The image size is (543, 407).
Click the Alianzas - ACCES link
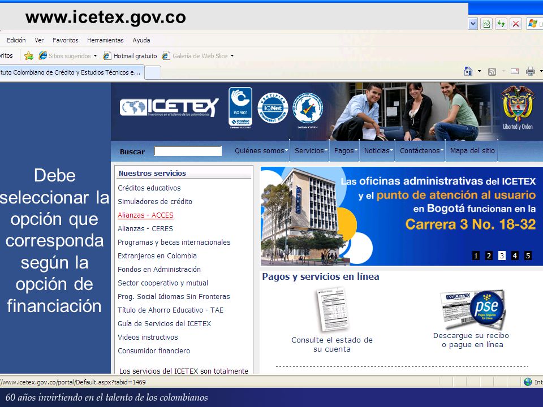tap(145, 215)
